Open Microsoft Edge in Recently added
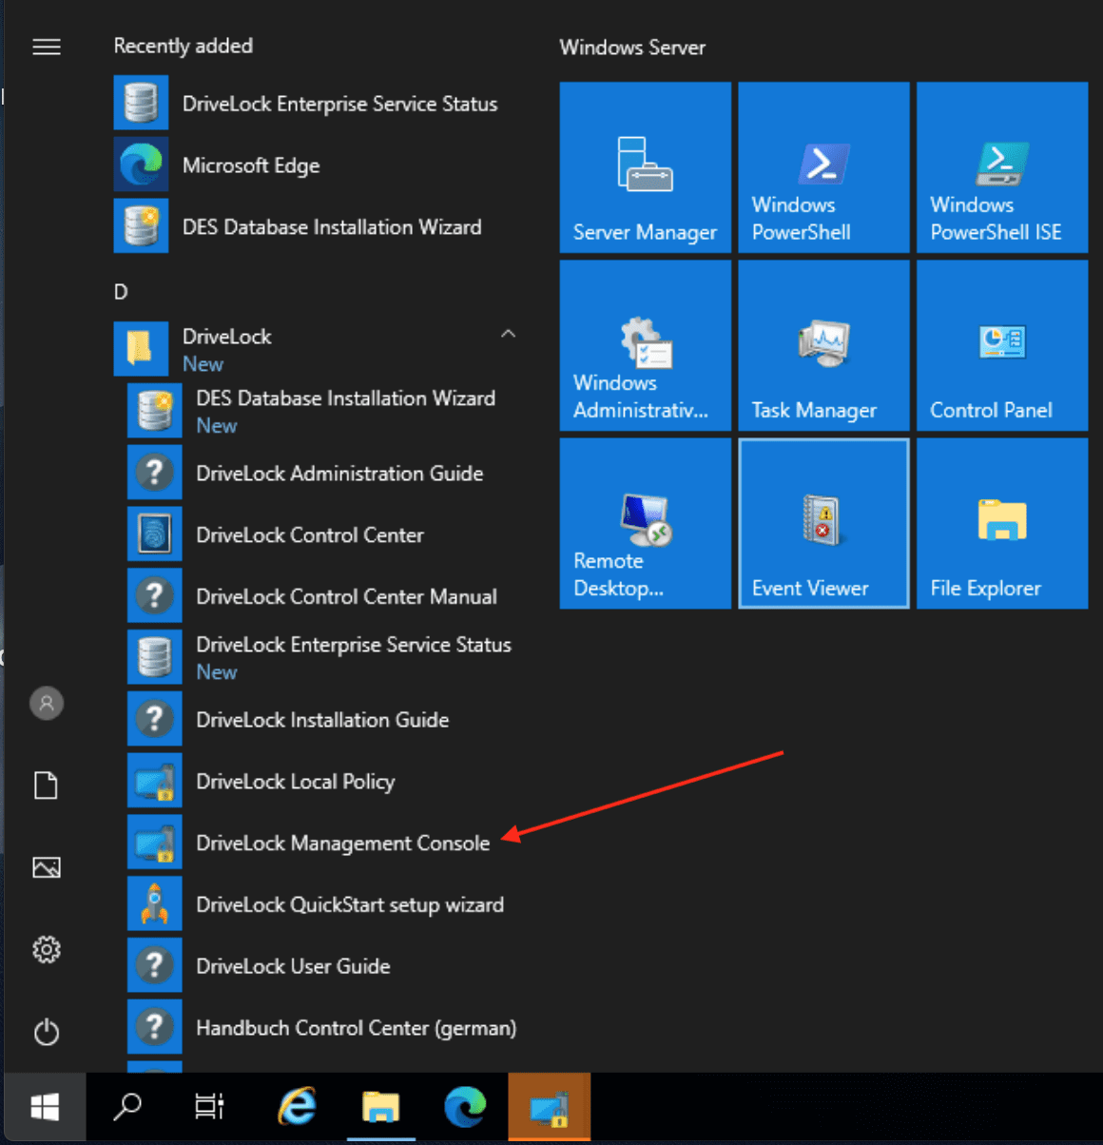Image resolution: width=1103 pixels, height=1145 pixels. click(250, 165)
